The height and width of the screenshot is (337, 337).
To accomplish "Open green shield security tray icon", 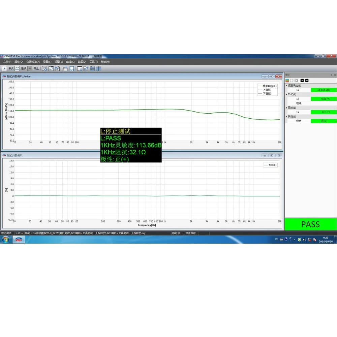I will [x=299, y=240].
